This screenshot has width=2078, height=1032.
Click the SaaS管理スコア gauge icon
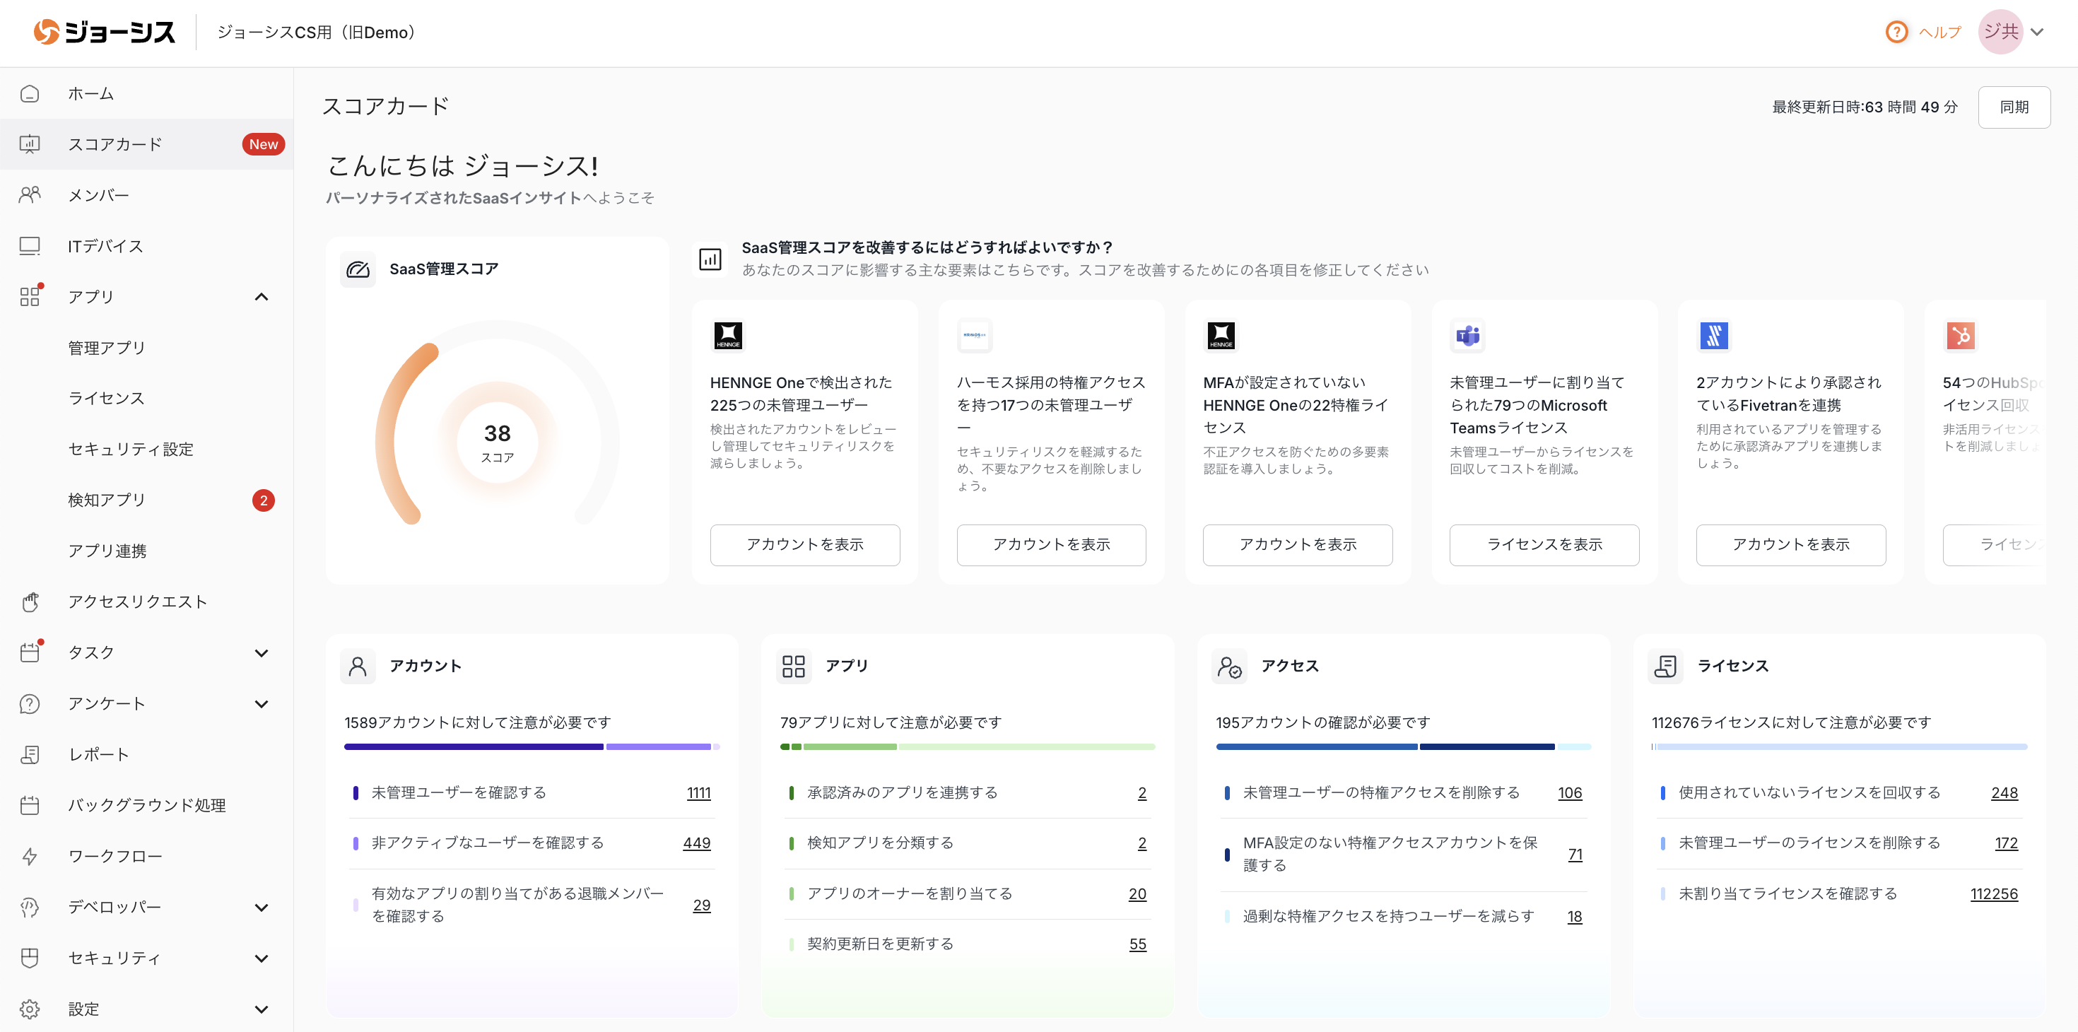pos(358,269)
